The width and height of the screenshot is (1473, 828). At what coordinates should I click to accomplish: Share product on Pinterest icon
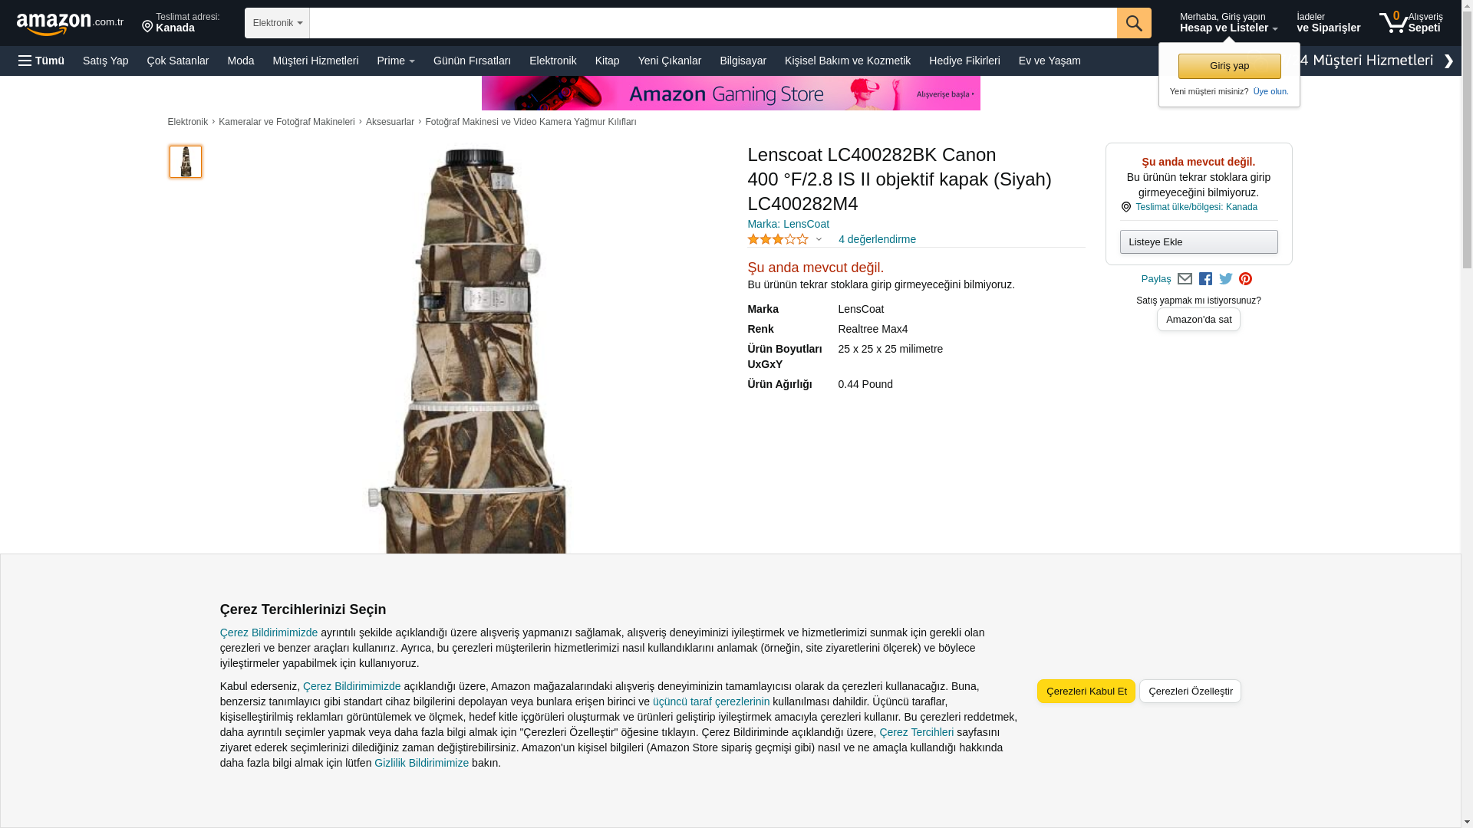1245,279
